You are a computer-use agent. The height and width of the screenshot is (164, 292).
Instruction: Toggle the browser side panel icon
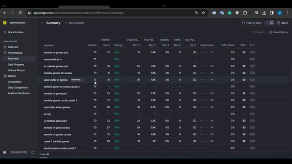click(272, 13)
